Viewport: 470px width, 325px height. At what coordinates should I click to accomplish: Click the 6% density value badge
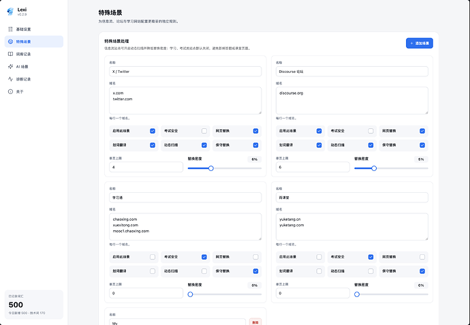255,159
